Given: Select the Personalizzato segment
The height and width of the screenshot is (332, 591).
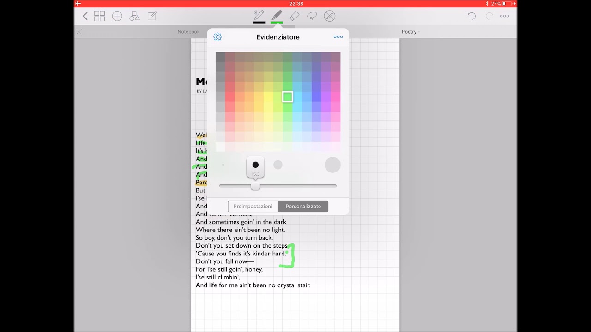Looking at the screenshot, I should coord(303,206).
